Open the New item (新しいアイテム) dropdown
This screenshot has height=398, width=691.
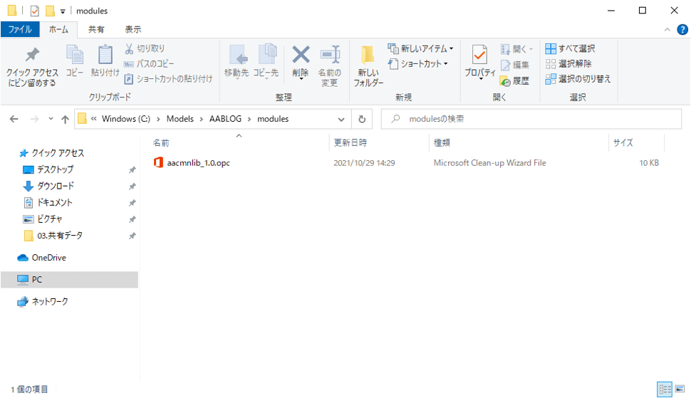pyautogui.click(x=420, y=48)
